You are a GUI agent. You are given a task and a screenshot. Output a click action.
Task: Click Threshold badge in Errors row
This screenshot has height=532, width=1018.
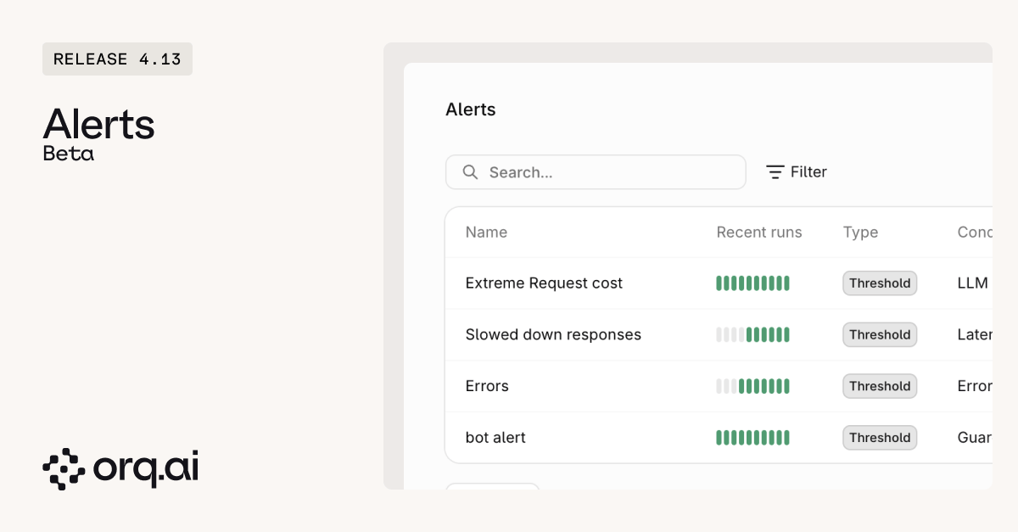pyautogui.click(x=880, y=386)
